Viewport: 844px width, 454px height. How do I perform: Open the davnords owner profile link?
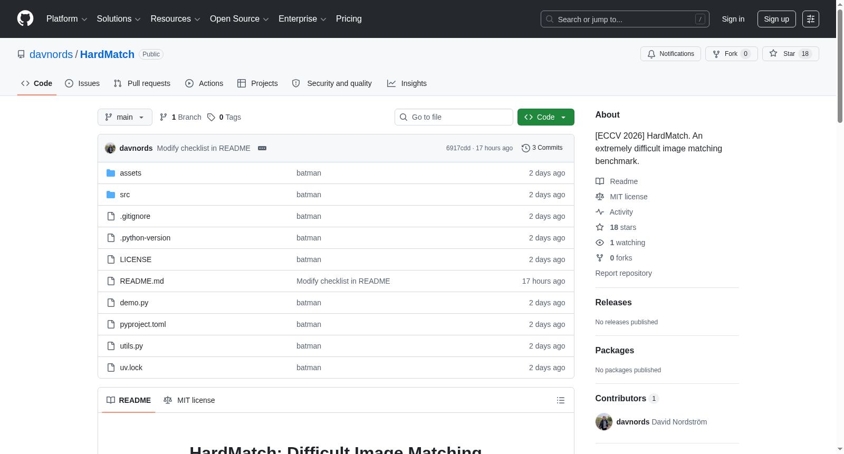pyautogui.click(x=51, y=54)
